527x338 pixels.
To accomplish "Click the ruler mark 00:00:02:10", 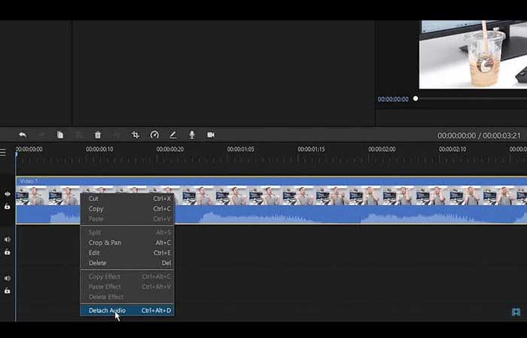I will click(x=452, y=149).
